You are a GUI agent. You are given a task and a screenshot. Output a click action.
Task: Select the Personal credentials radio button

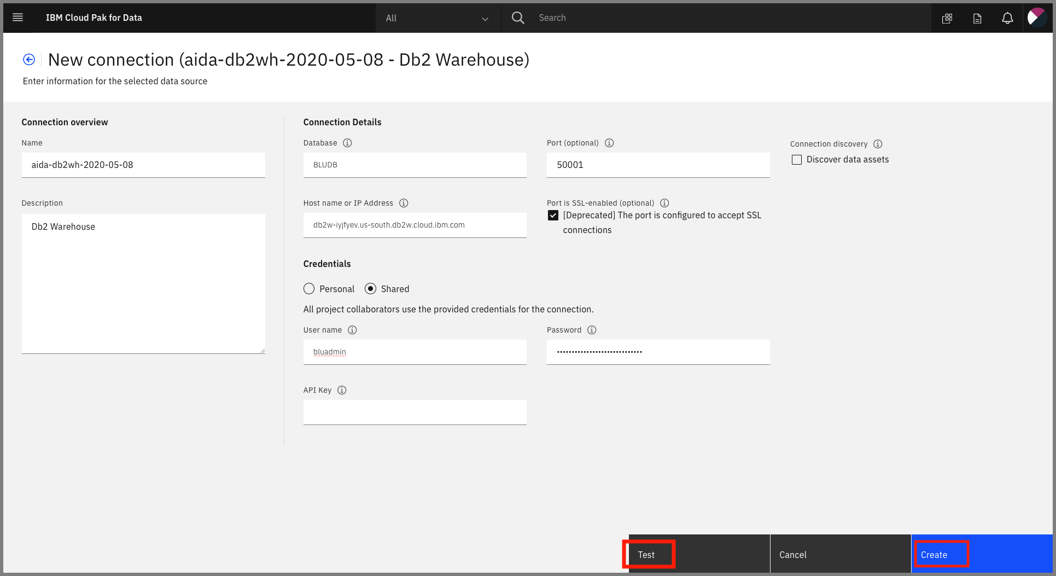click(x=309, y=289)
